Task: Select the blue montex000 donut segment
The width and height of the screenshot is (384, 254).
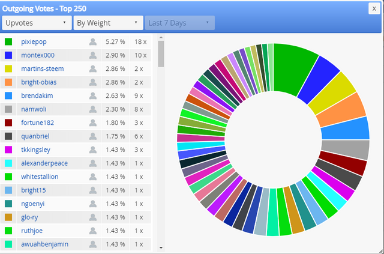Action: 319,80
